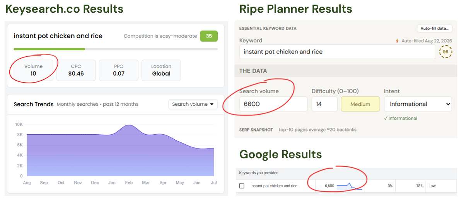The width and height of the screenshot is (464, 201).
Task: Open the Search volume trends dropdown
Action: click(x=193, y=104)
